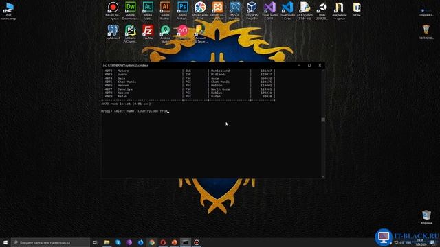Click the "4079 rows in set" message
The height and width of the screenshot is (247, 440).
(x=126, y=104)
